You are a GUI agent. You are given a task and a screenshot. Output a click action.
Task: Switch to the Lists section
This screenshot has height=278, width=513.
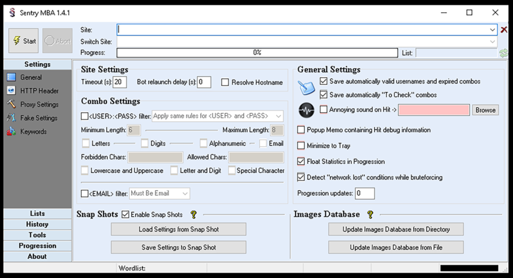(x=37, y=213)
